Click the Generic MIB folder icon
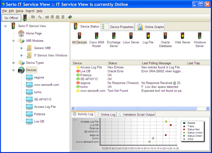 click(29, 48)
